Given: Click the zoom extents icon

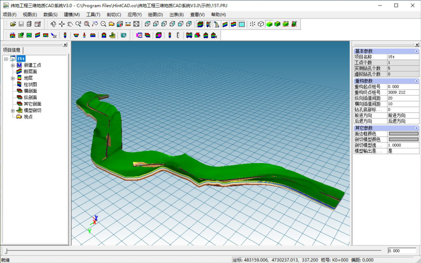Looking at the screenshot, I should tap(136, 24).
